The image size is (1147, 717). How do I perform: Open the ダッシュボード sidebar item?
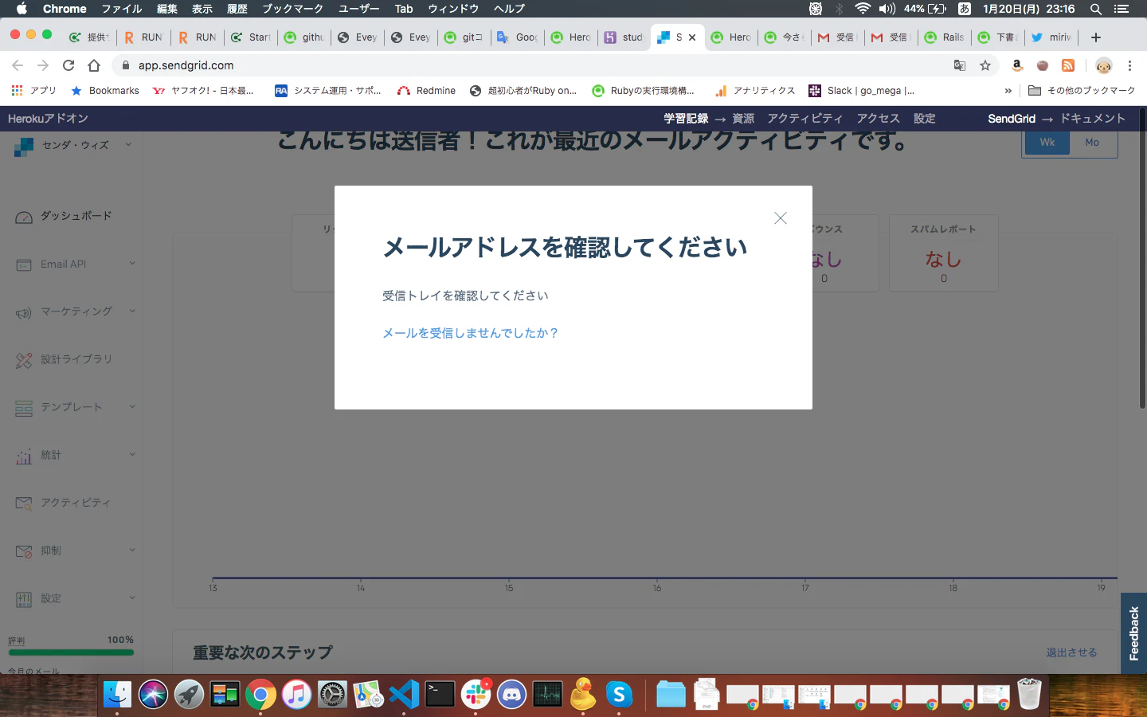[x=76, y=216]
